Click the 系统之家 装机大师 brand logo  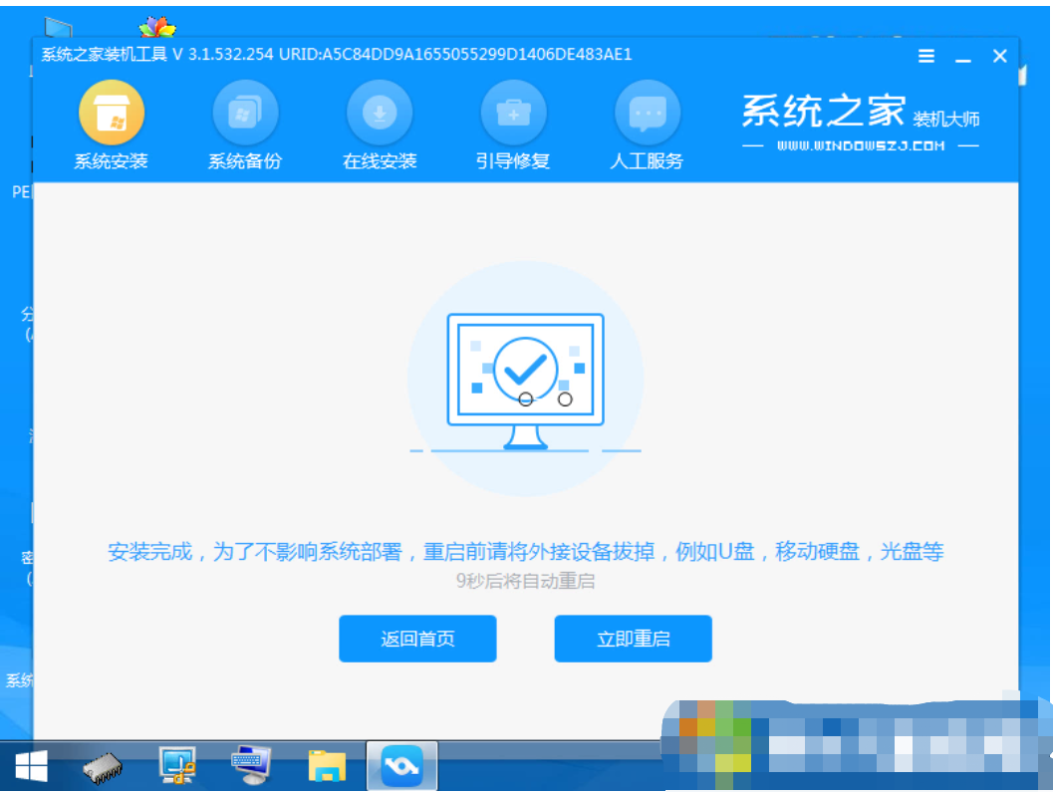861,114
